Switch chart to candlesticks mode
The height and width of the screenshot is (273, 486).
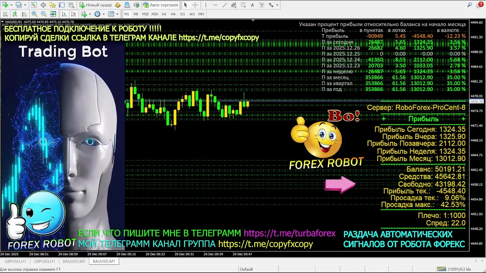click(x=15, y=14)
